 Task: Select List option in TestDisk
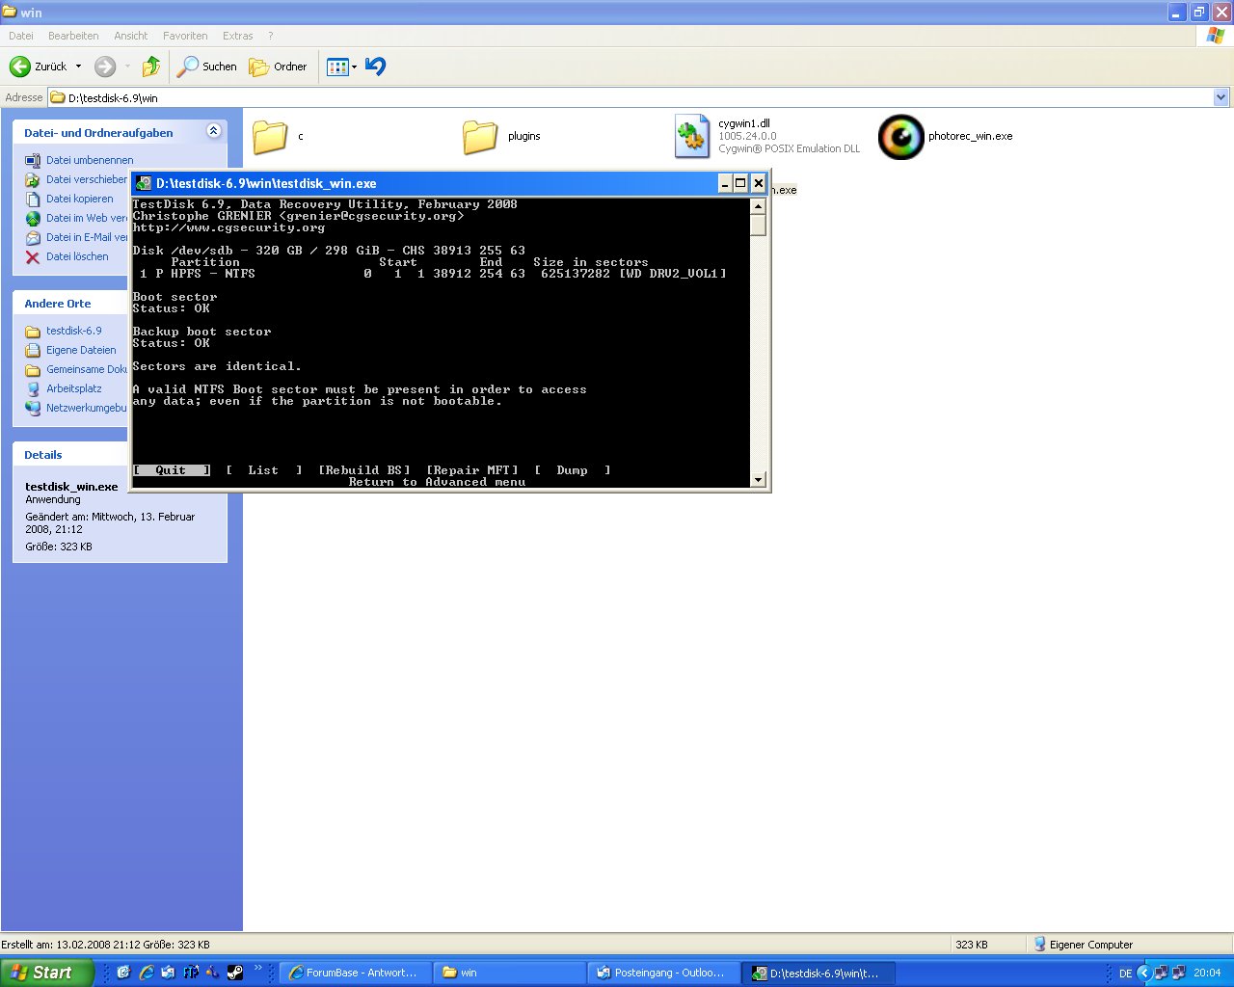(x=263, y=470)
